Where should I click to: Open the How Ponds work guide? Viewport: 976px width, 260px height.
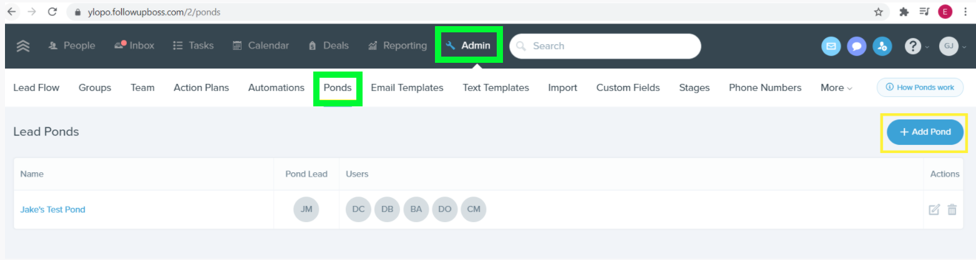920,88
